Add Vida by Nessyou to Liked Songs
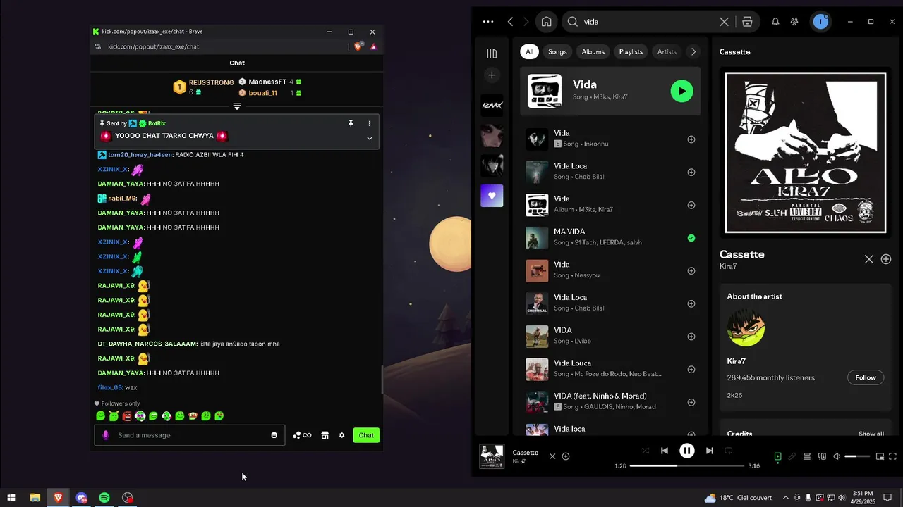This screenshot has width=903, height=507. [x=691, y=271]
